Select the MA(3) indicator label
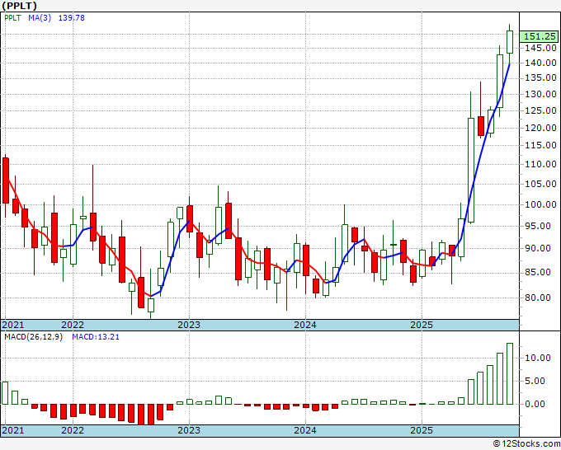 40,18
